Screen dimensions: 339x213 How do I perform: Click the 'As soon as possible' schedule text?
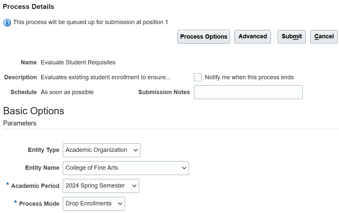[x=67, y=92]
